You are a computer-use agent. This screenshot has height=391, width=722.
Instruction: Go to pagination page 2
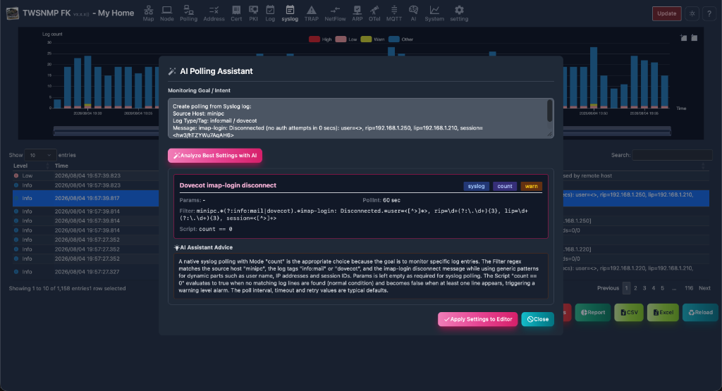(x=635, y=288)
